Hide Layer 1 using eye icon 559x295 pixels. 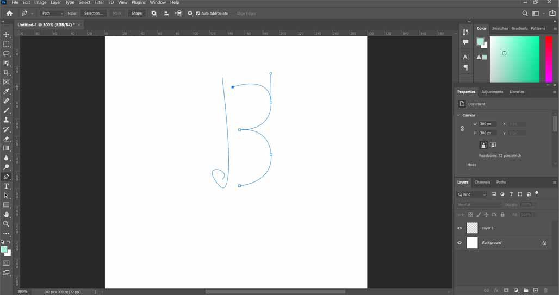pos(459,228)
